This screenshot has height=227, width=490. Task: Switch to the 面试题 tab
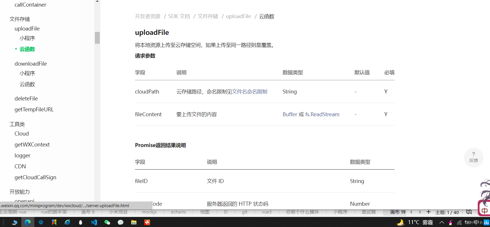coord(369,212)
